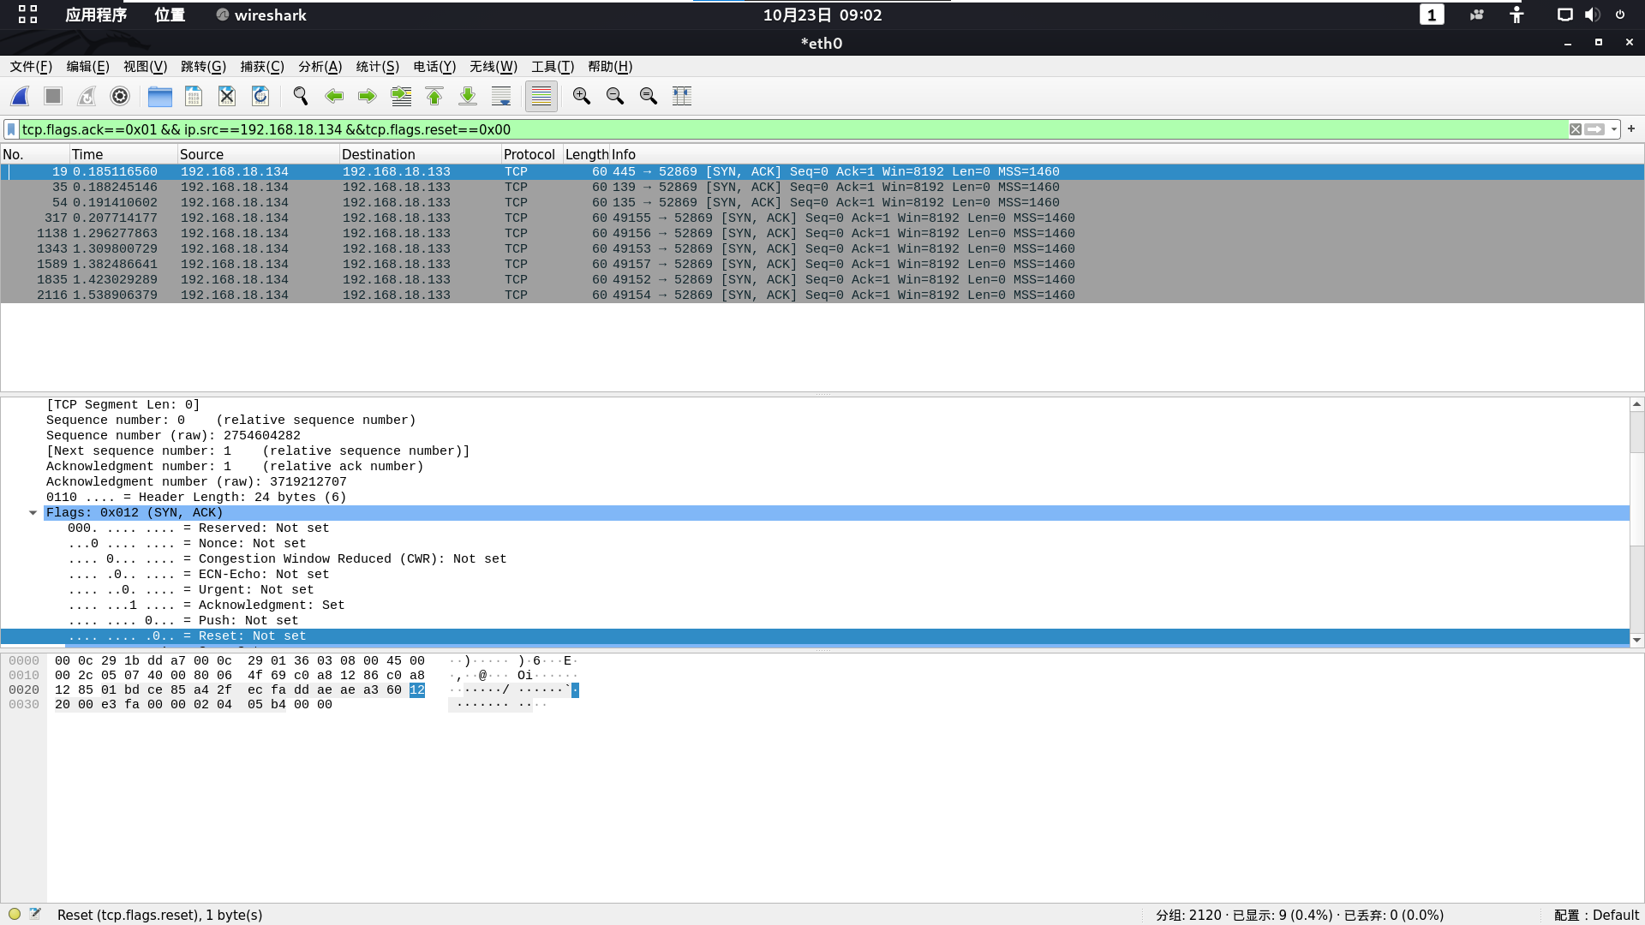Clear the display filter with X button
This screenshot has width=1645, height=925.
[1575, 129]
